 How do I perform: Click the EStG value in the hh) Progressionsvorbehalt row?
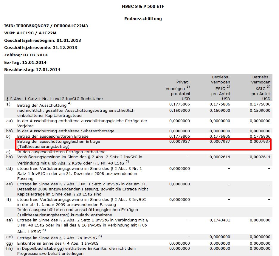coord(220,249)
